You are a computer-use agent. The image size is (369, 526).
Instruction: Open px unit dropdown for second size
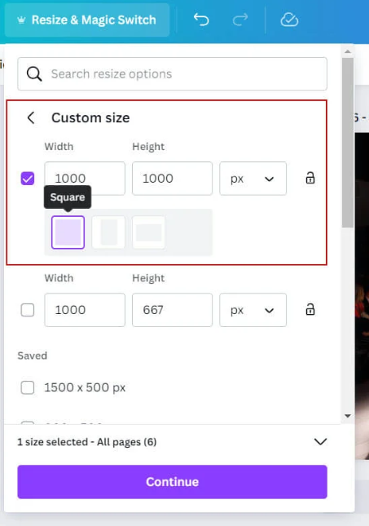click(253, 310)
